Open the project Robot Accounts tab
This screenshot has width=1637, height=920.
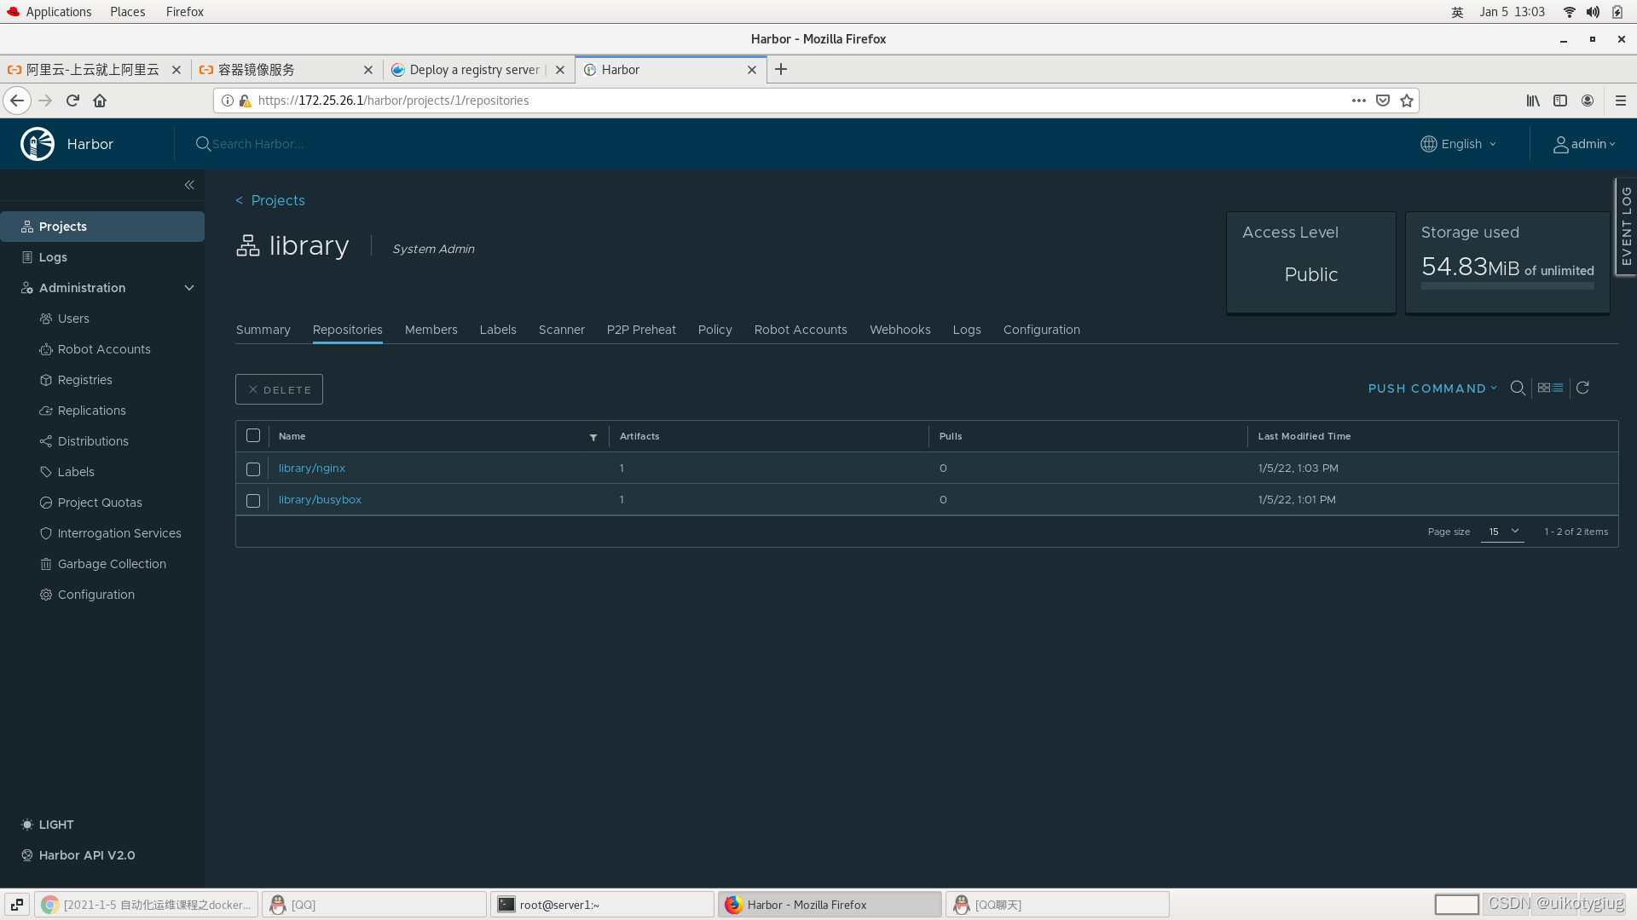pos(801,330)
